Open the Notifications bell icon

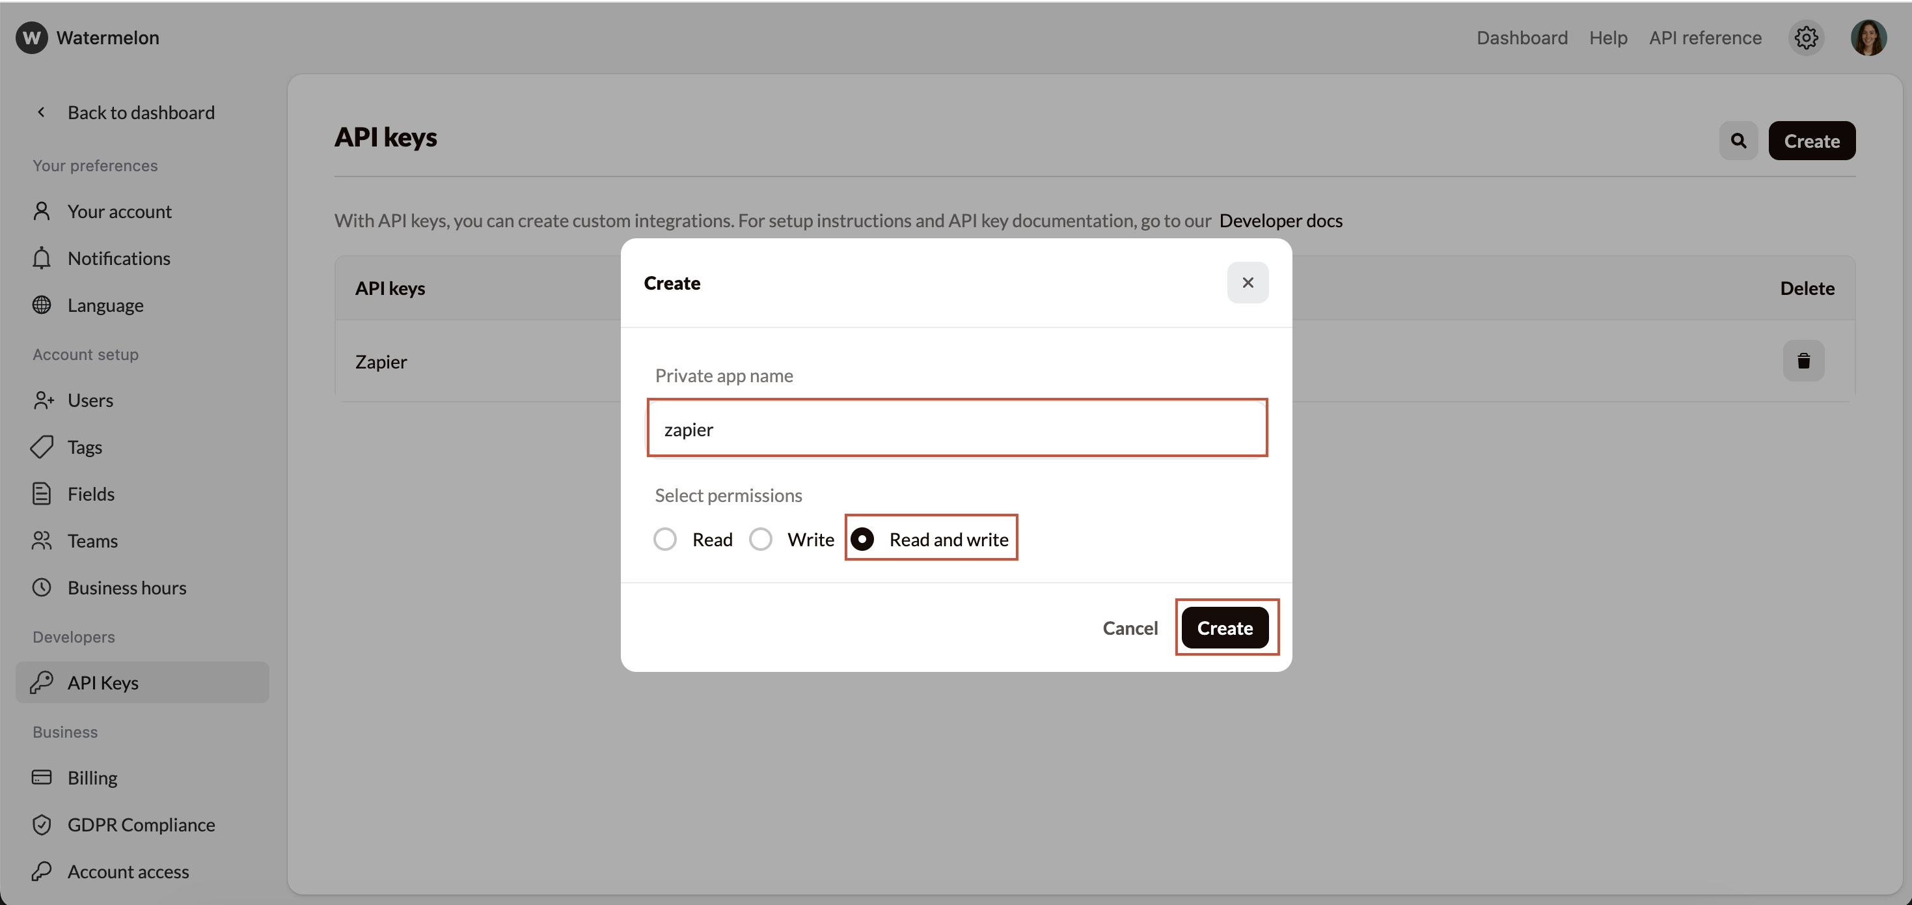(42, 258)
